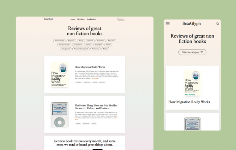This screenshot has height=150, width=236.
Task: Click the desktop Search field
Action: [x=121, y=19]
